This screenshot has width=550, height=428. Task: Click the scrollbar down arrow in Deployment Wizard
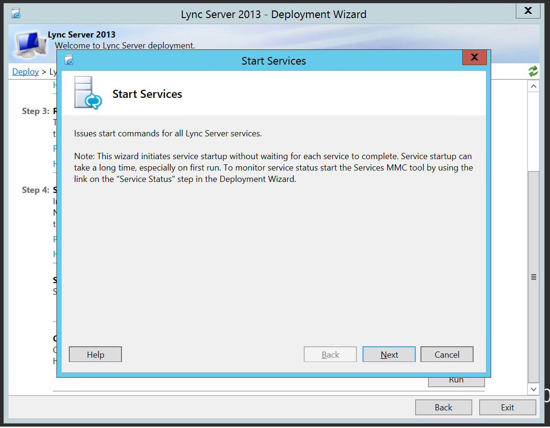coord(533,389)
